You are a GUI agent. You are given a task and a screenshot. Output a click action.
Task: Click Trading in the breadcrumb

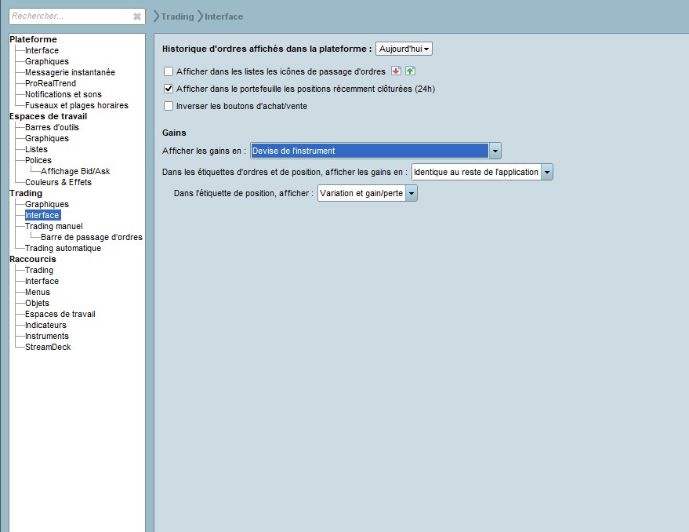click(x=177, y=16)
